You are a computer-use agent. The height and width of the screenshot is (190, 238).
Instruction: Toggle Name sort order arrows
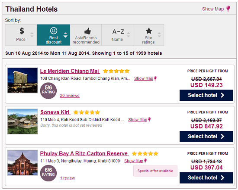(129, 35)
